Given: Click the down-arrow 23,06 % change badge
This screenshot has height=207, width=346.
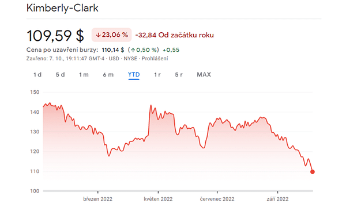Looking at the screenshot, I should (112, 34).
